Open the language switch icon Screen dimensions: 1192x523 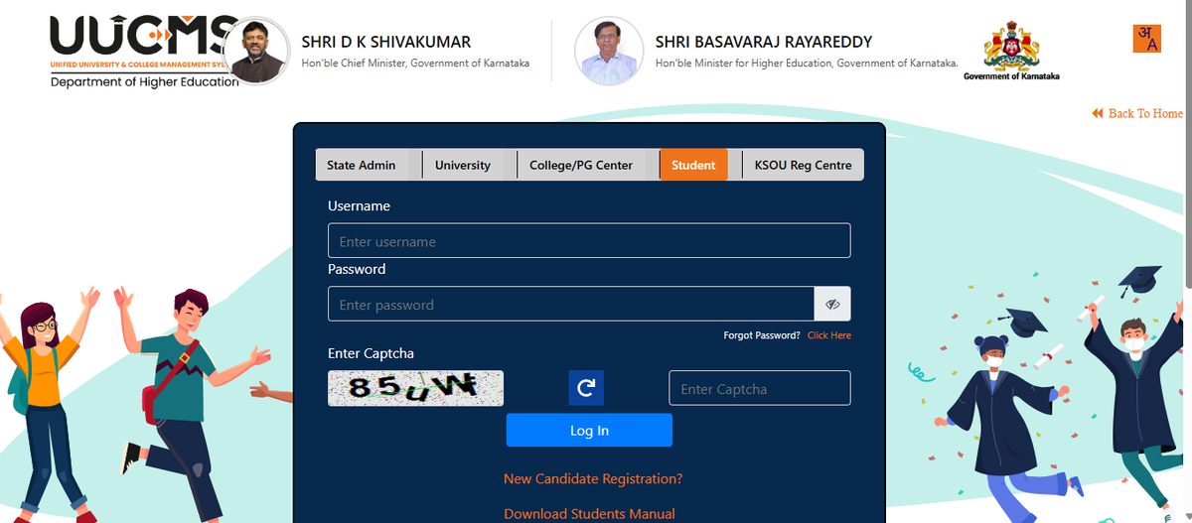click(1146, 38)
